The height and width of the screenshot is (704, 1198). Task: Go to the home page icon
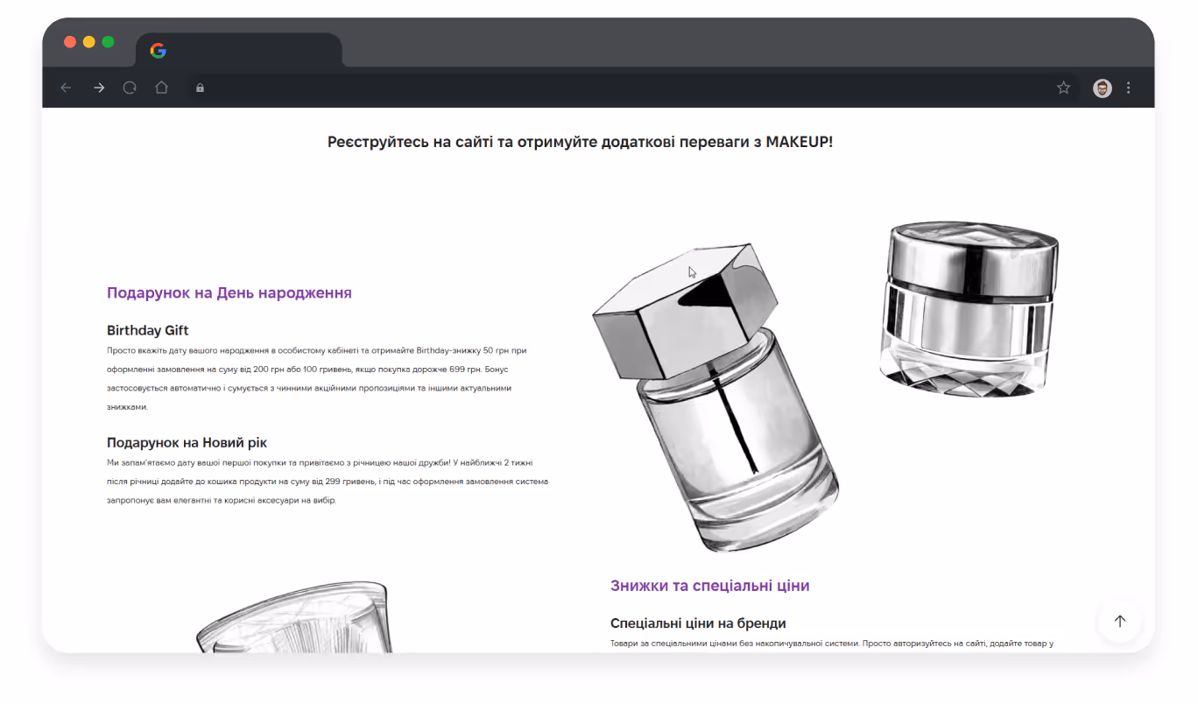pos(161,88)
